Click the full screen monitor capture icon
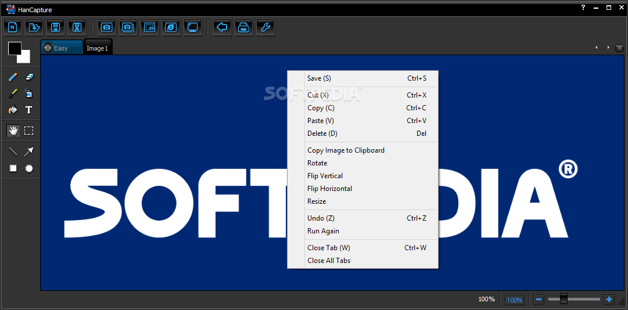628x310 pixels. [x=193, y=27]
